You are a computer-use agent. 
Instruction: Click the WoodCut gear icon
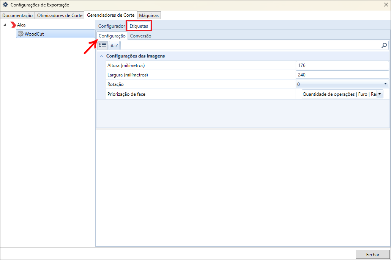[x=21, y=34]
